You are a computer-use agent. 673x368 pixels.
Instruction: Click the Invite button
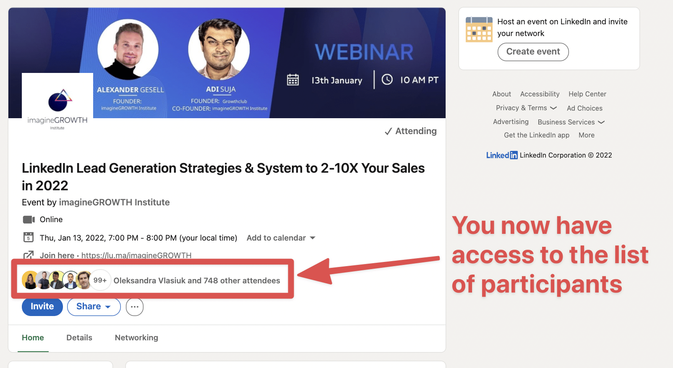(42, 306)
